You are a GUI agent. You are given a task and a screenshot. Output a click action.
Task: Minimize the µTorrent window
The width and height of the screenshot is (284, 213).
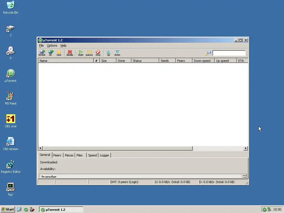(236, 40)
